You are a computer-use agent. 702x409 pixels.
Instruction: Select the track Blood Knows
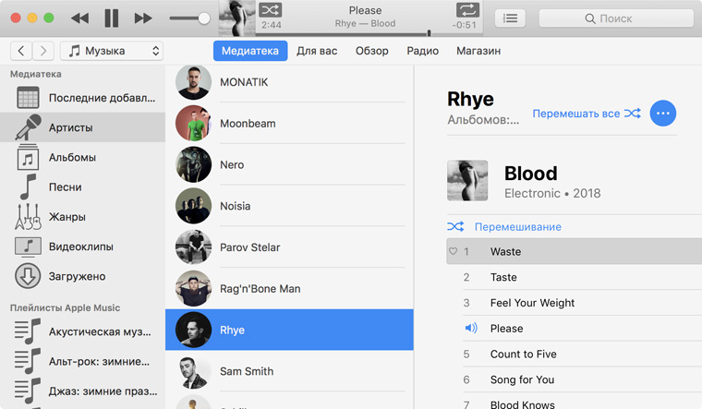pyautogui.click(x=574, y=402)
